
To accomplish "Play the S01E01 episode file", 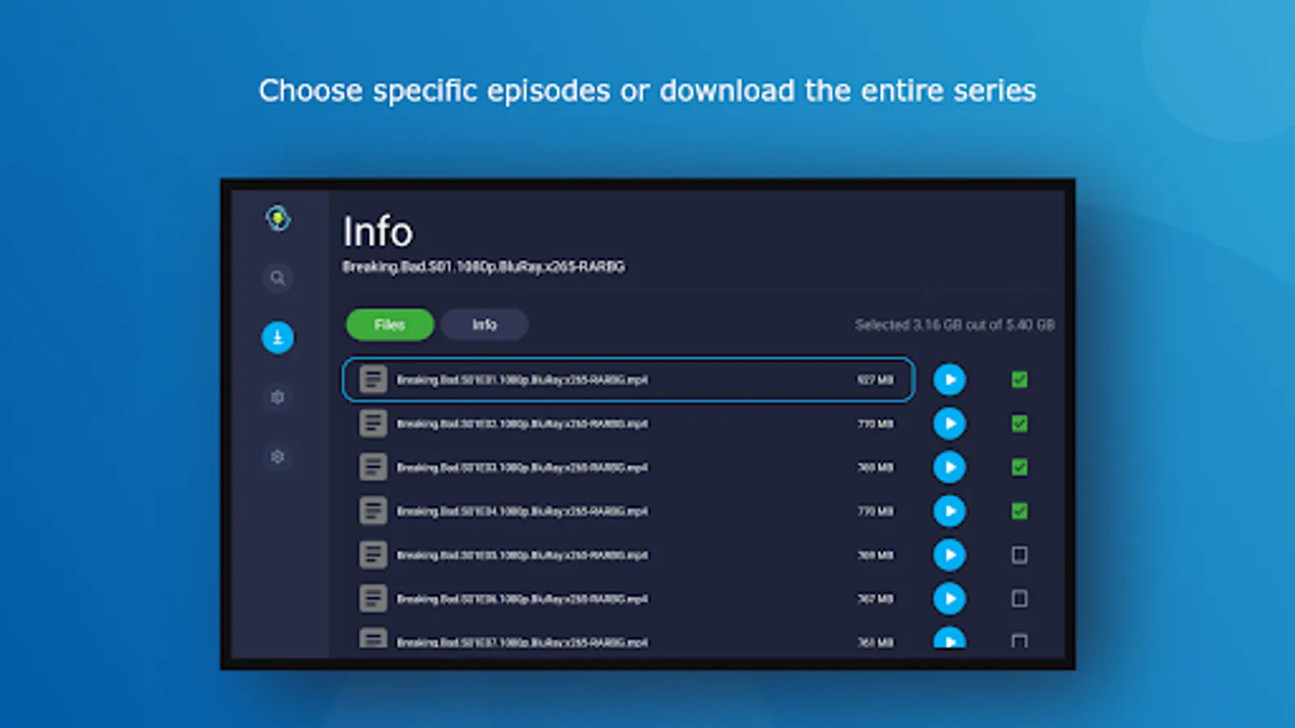I will pyautogui.click(x=949, y=379).
